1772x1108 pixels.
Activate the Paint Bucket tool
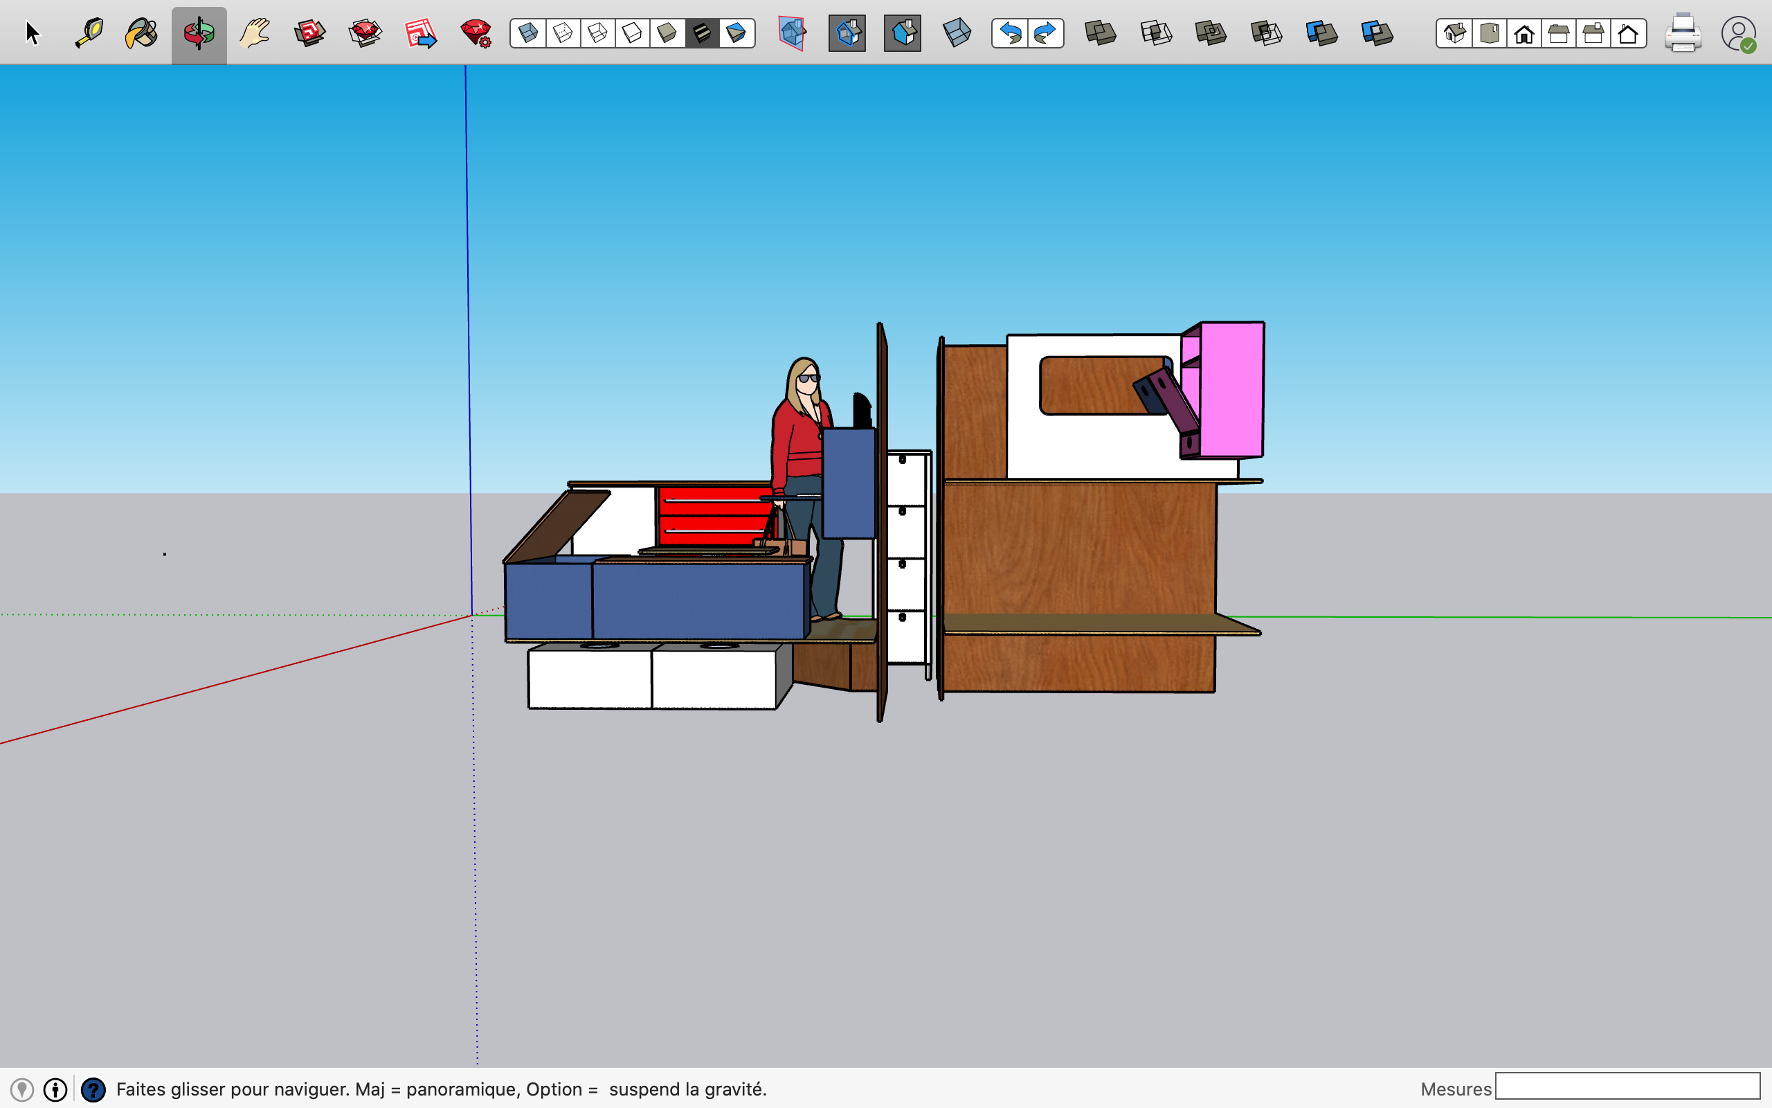point(141,33)
